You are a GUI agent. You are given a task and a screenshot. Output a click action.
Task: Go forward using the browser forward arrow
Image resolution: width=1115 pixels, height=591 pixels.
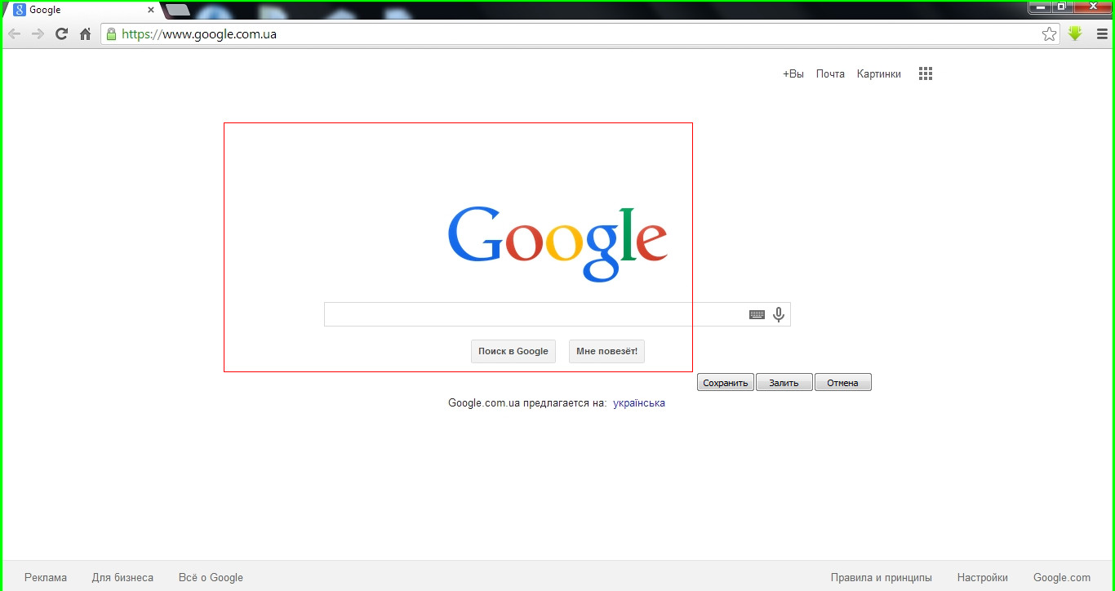38,34
